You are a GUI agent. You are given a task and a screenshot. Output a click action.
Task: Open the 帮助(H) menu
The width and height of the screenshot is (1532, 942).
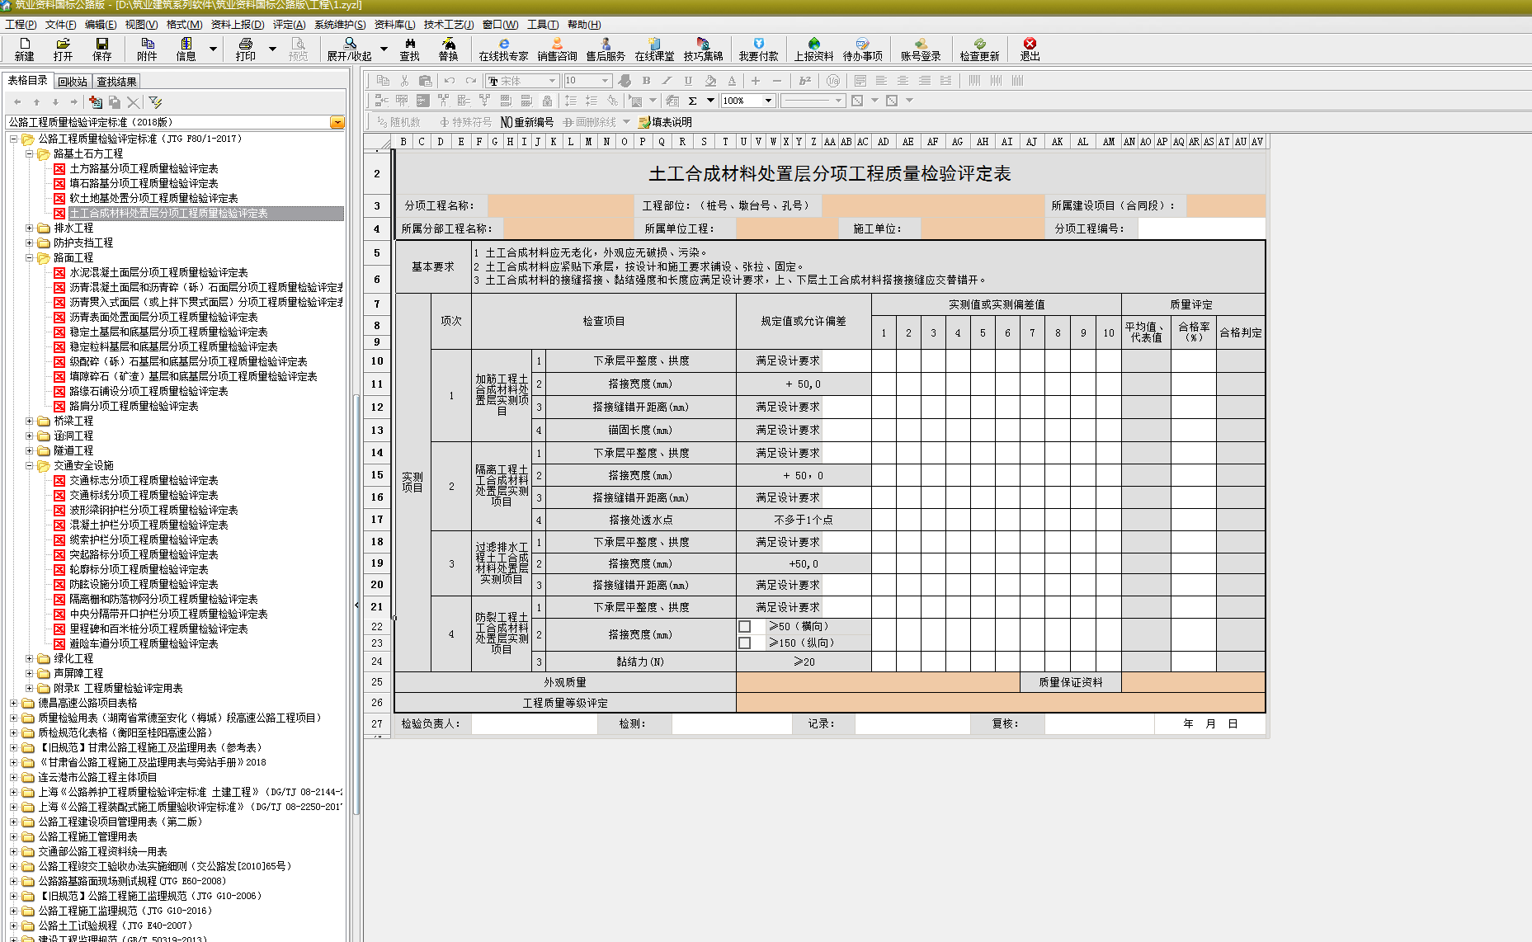pyautogui.click(x=584, y=25)
